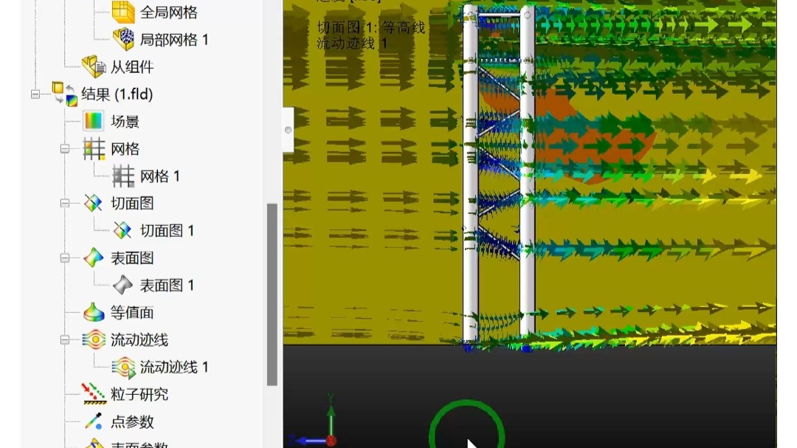Click the 从组件 icon in the tree
The height and width of the screenshot is (448, 797).
tap(94, 66)
